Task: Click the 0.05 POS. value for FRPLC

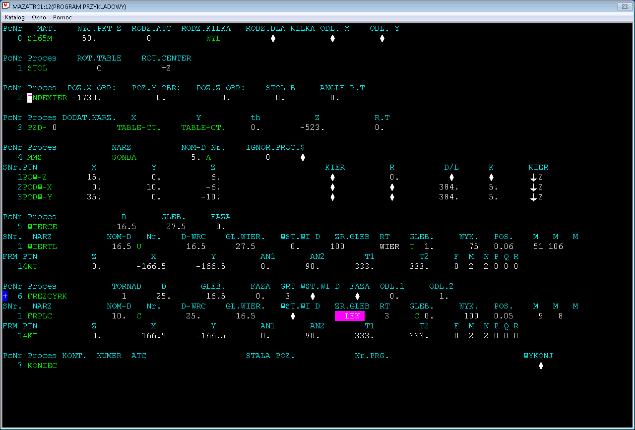Action: coord(504,316)
